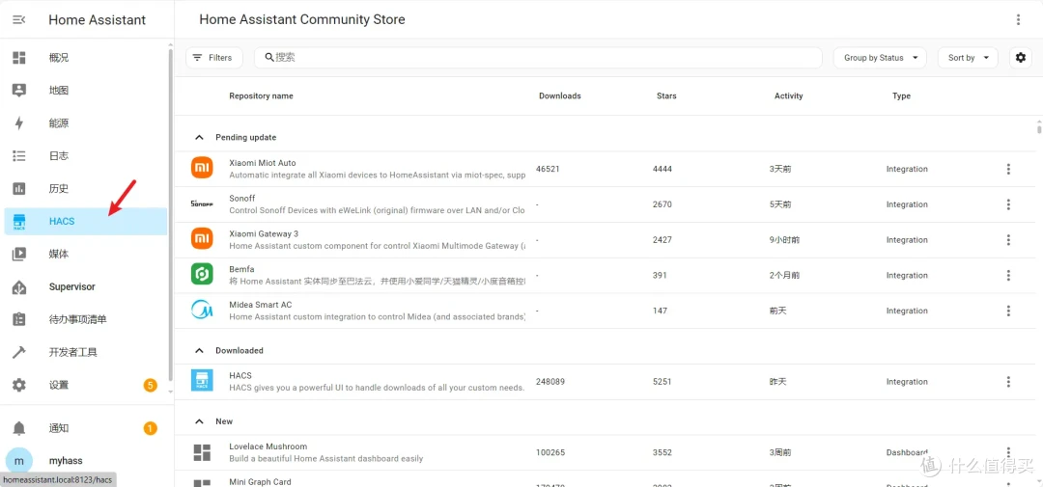Click the repository list vertical scrollbar
The width and height of the screenshot is (1043, 487).
point(1039,127)
